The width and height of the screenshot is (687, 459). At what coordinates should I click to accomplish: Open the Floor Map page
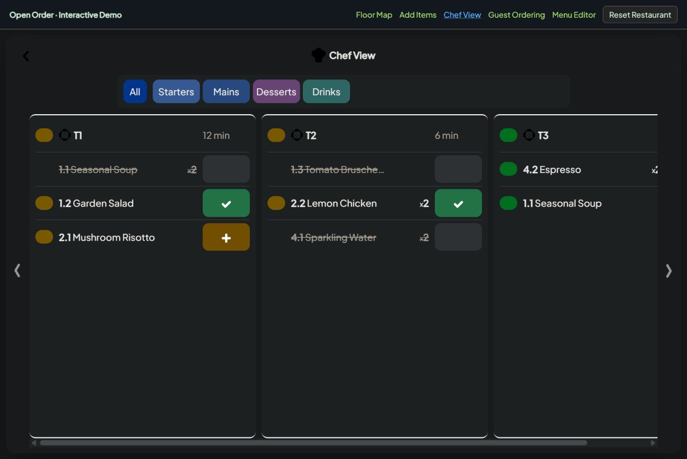click(374, 15)
